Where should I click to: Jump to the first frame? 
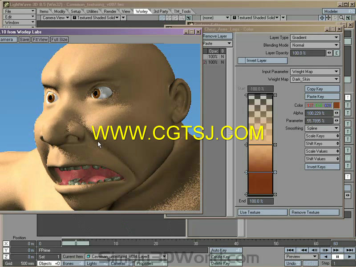pyautogui.click(x=290, y=250)
